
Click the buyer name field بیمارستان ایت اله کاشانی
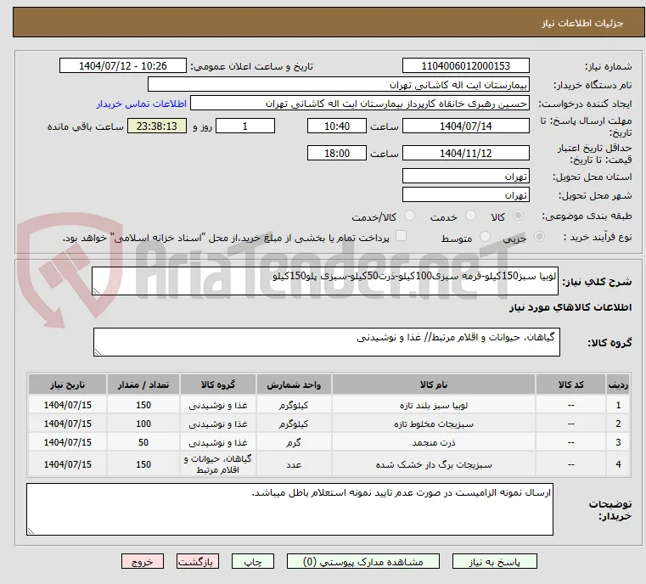pos(338,84)
